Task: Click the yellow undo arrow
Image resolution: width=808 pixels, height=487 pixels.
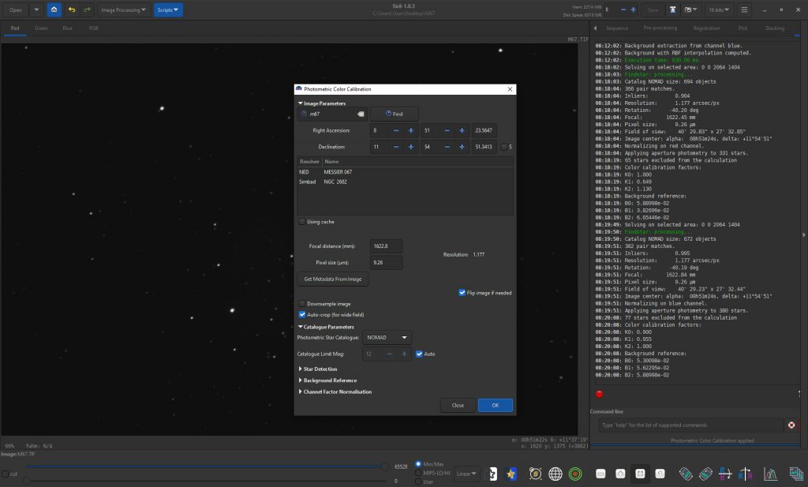Action: point(72,10)
